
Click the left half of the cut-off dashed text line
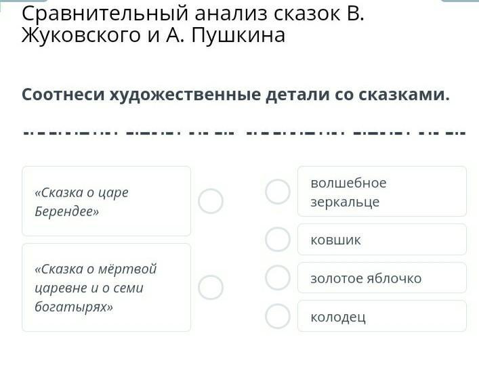point(129,131)
